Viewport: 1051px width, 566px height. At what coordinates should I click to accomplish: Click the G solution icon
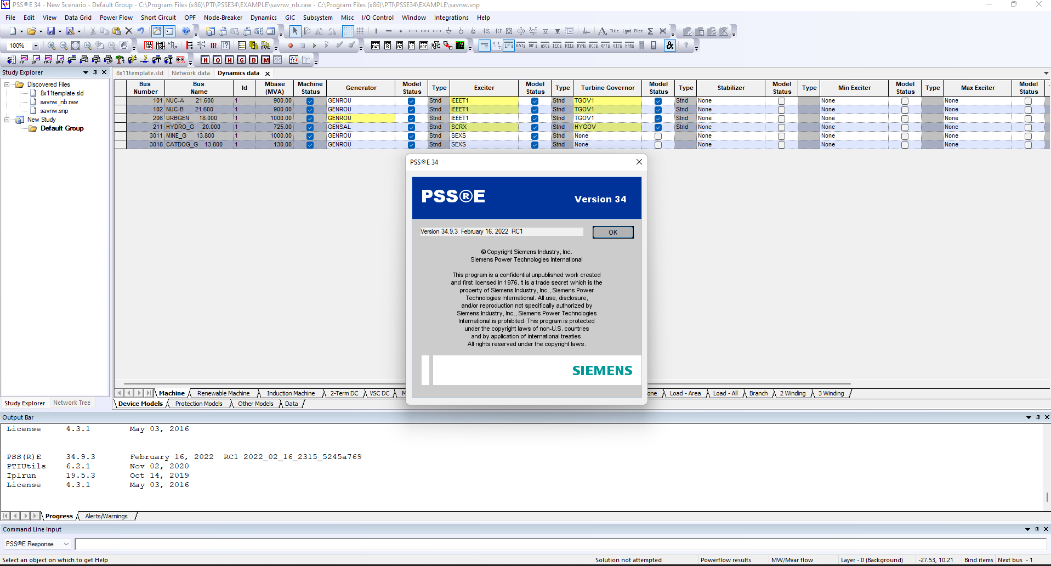[x=241, y=60]
